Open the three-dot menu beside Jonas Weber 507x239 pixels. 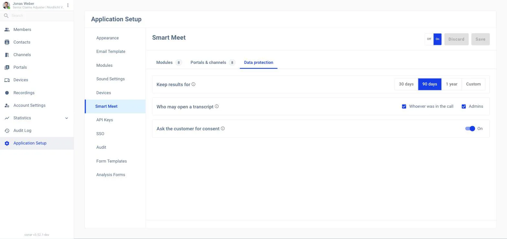coord(68,5)
